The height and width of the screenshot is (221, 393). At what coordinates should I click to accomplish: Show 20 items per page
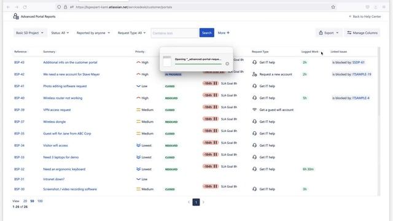25,201
